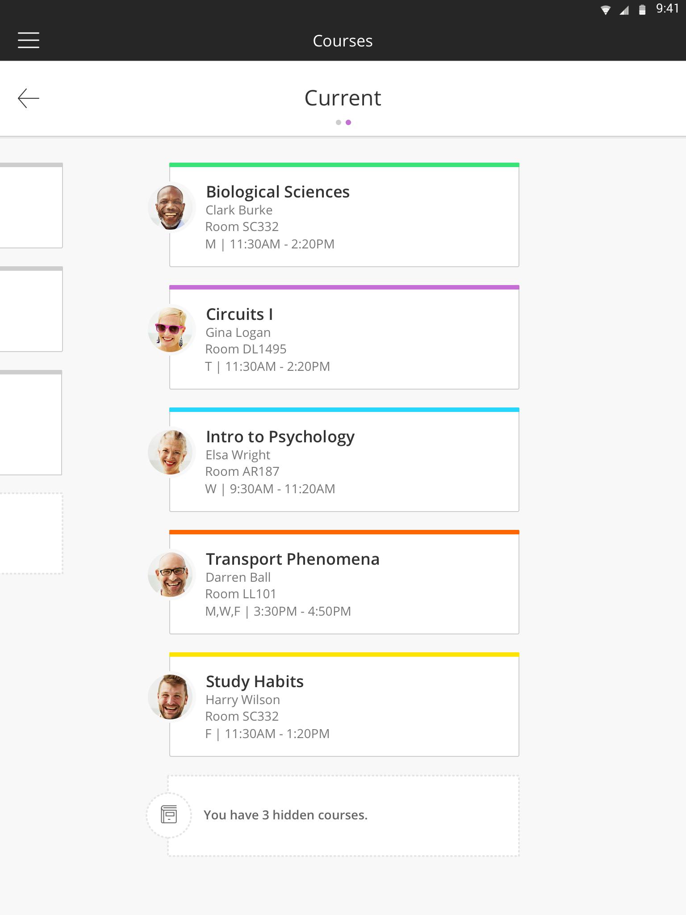Tap the battery status icon
The width and height of the screenshot is (686, 915).
point(642,10)
